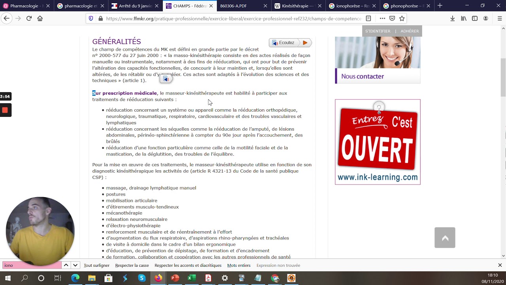Click the URL address bar
The height and width of the screenshot is (285, 506).
coord(233,18)
